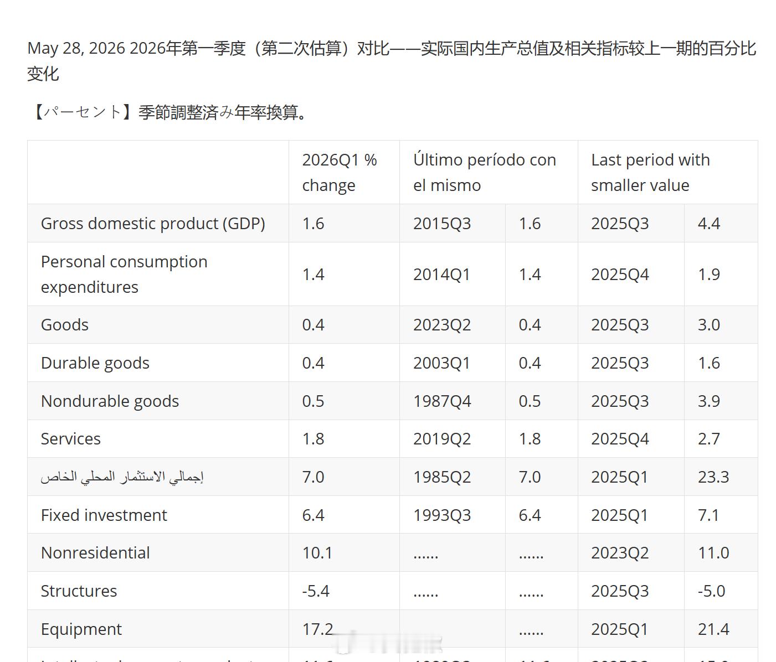Select the Structures row label
This screenshot has height=662, width=776.
(79, 591)
